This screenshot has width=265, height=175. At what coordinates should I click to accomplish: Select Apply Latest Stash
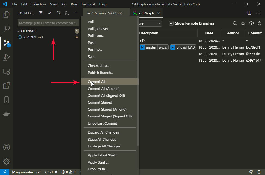coord(110,155)
